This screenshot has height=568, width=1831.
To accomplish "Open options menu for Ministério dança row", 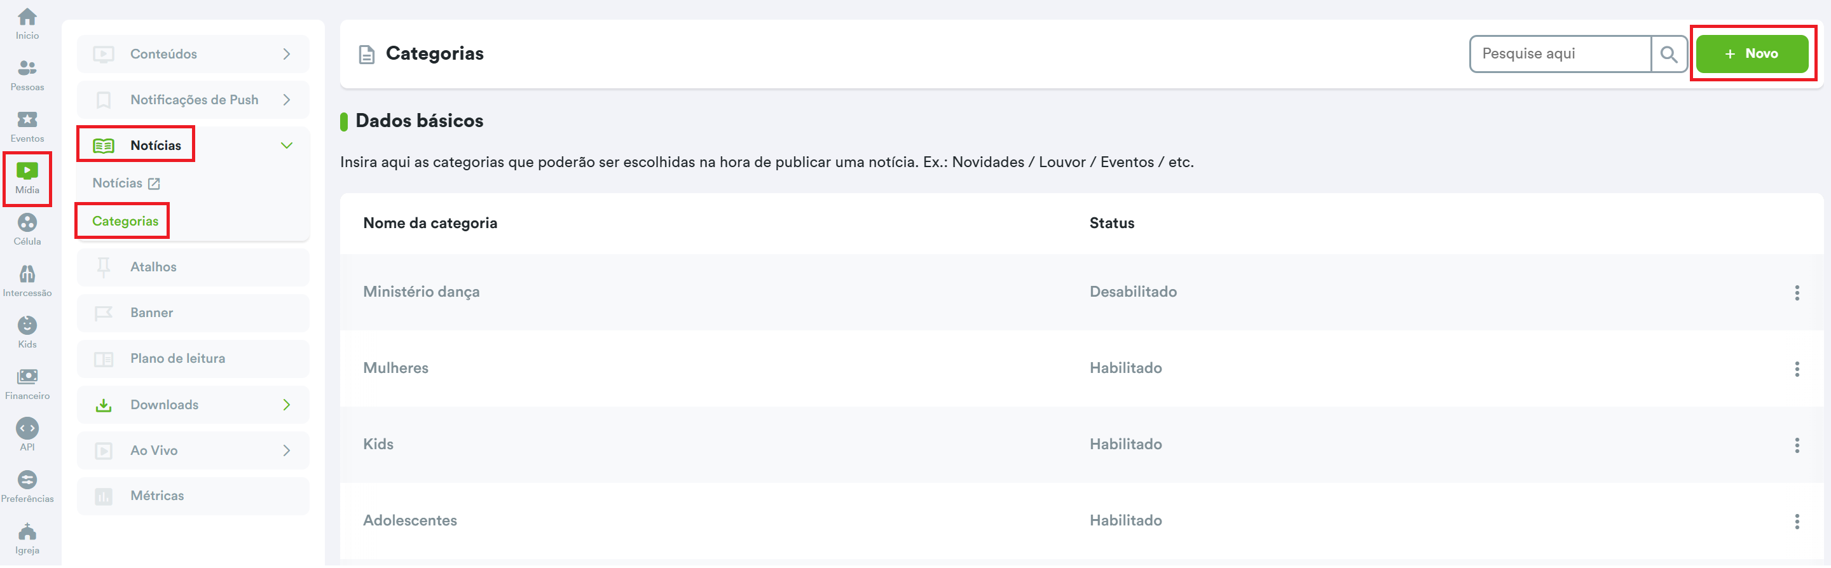I will pyautogui.click(x=1796, y=292).
